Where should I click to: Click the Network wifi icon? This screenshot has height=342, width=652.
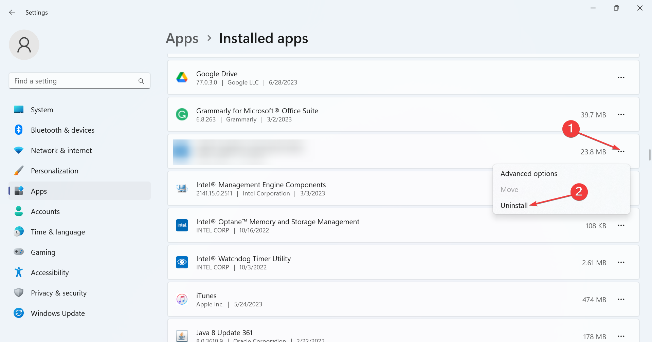19,150
